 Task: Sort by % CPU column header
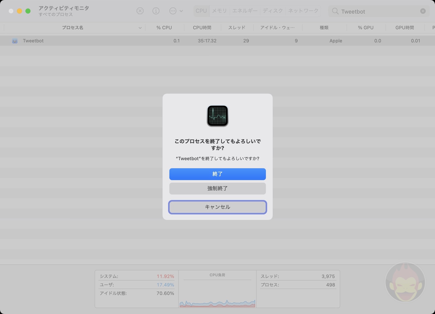[x=164, y=28]
